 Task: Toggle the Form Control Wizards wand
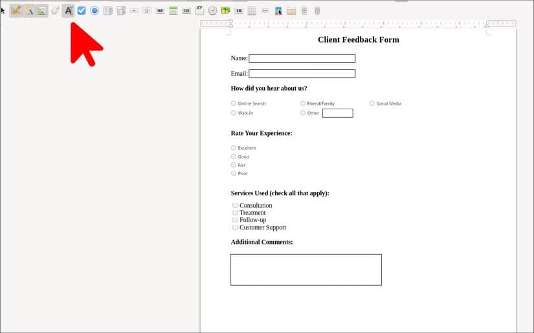29,10
